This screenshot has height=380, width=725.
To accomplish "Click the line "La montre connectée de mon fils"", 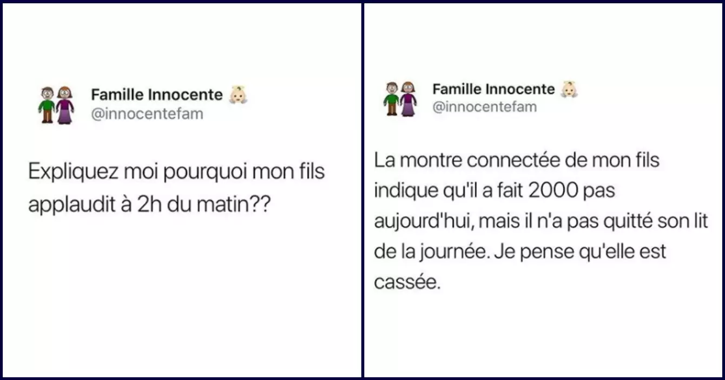I will click(x=517, y=161).
